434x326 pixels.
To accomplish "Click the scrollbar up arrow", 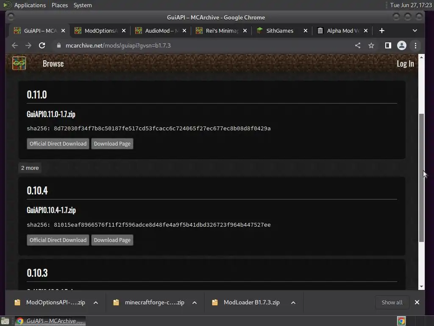I will 421,57.
